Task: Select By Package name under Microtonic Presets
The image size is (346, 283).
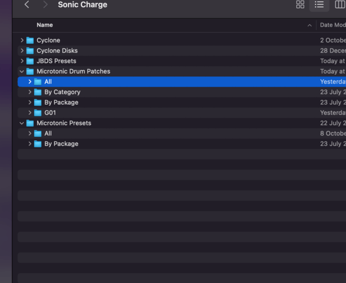Action: 62,144
